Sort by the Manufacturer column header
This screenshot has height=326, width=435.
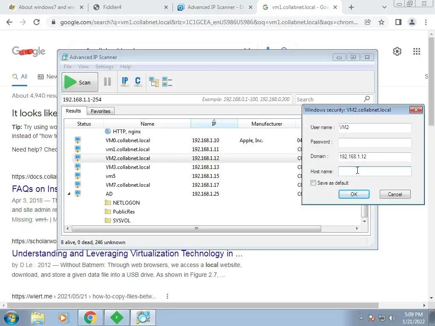267,124
